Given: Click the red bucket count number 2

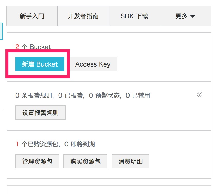Looking at the screenshot, I should 17,47.
